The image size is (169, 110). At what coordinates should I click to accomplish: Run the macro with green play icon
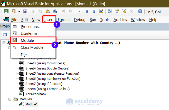click(x=79, y=11)
